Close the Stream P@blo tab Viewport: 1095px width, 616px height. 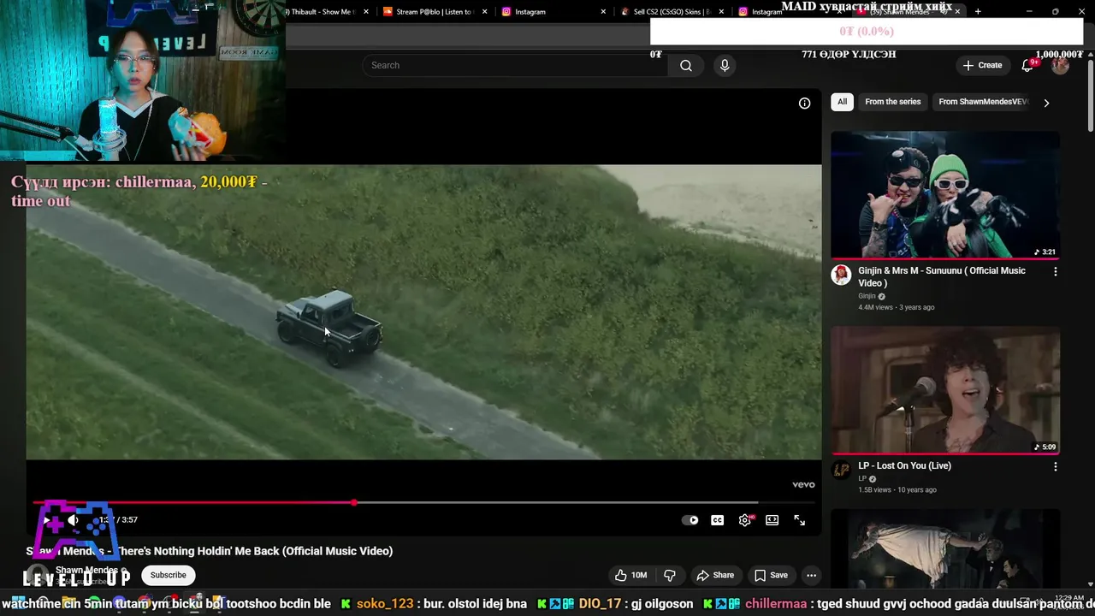tap(485, 12)
